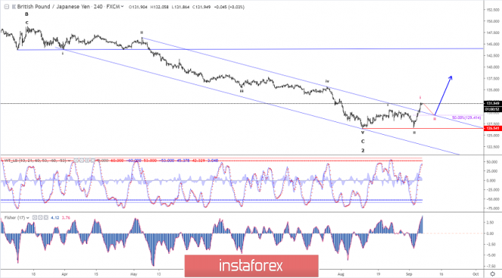Collapse the chart legend using top-left box icon
Screen dimensions: 502x278
6,7
